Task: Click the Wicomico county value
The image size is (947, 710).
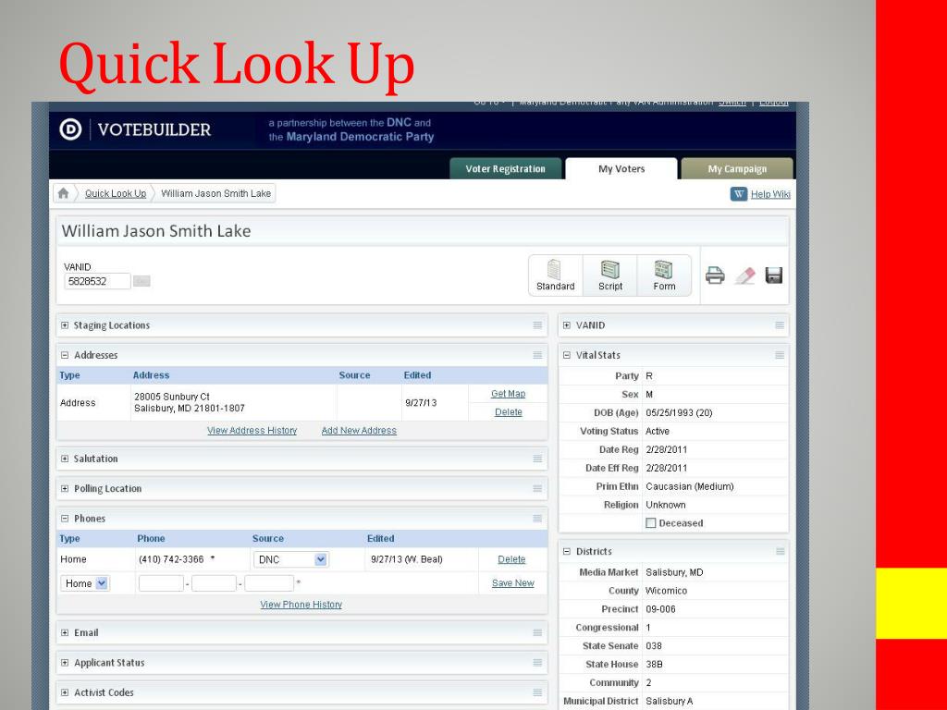Action: click(666, 591)
